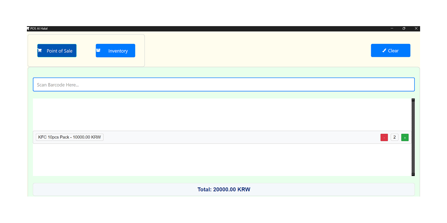Click the vertical scrollbar of the item list
Image resolution: width=447 pixels, height=223 pixels.
click(413, 137)
